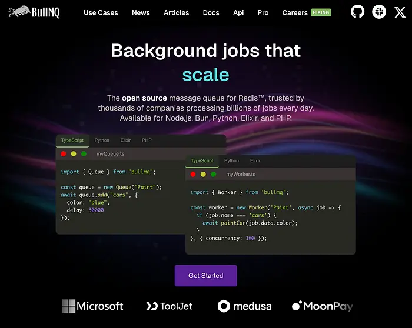The width and height of the screenshot is (412, 328).
Task: Open the Articles page
Action: (x=177, y=12)
